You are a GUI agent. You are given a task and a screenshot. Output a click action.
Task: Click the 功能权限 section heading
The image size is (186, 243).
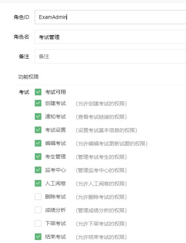28,77
